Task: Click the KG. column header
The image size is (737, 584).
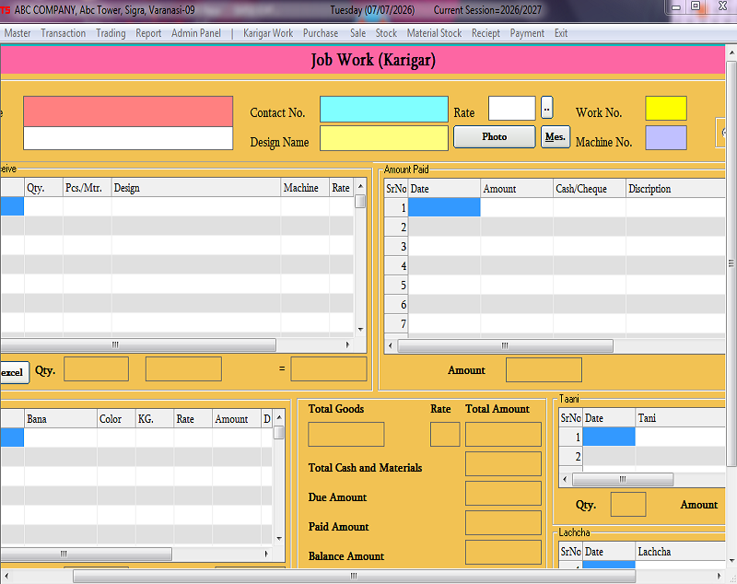Action: pyautogui.click(x=155, y=418)
